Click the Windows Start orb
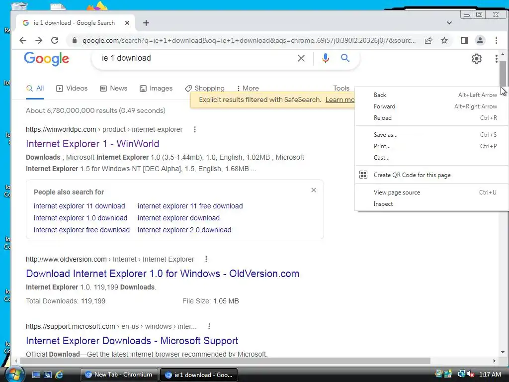Viewport: 509px width, 382px height. (x=15, y=375)
